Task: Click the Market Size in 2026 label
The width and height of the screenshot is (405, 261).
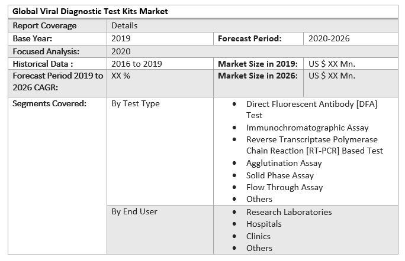Action: [x=258, y=76]
